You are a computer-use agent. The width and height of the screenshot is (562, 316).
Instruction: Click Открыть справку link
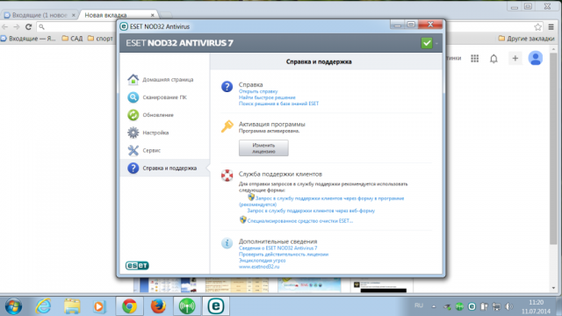pos(258,91)
